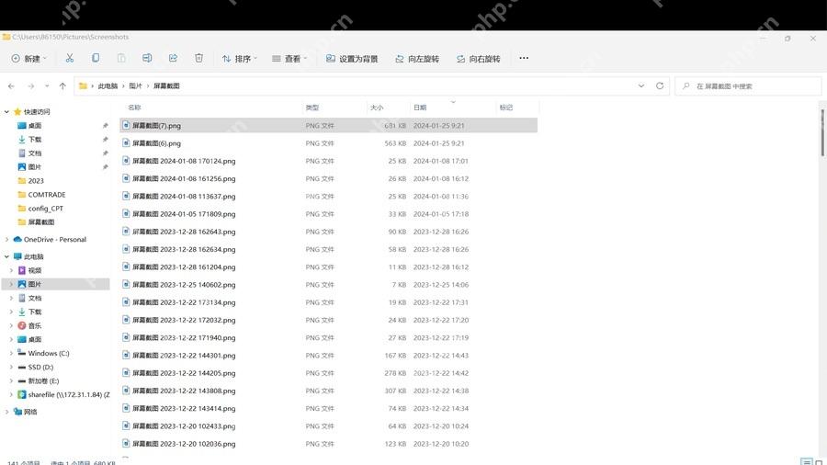Viewport: 827px width, 465px height.
Task: Click 图片 in the address breadcrumb
Action: (x=136, y=86)
